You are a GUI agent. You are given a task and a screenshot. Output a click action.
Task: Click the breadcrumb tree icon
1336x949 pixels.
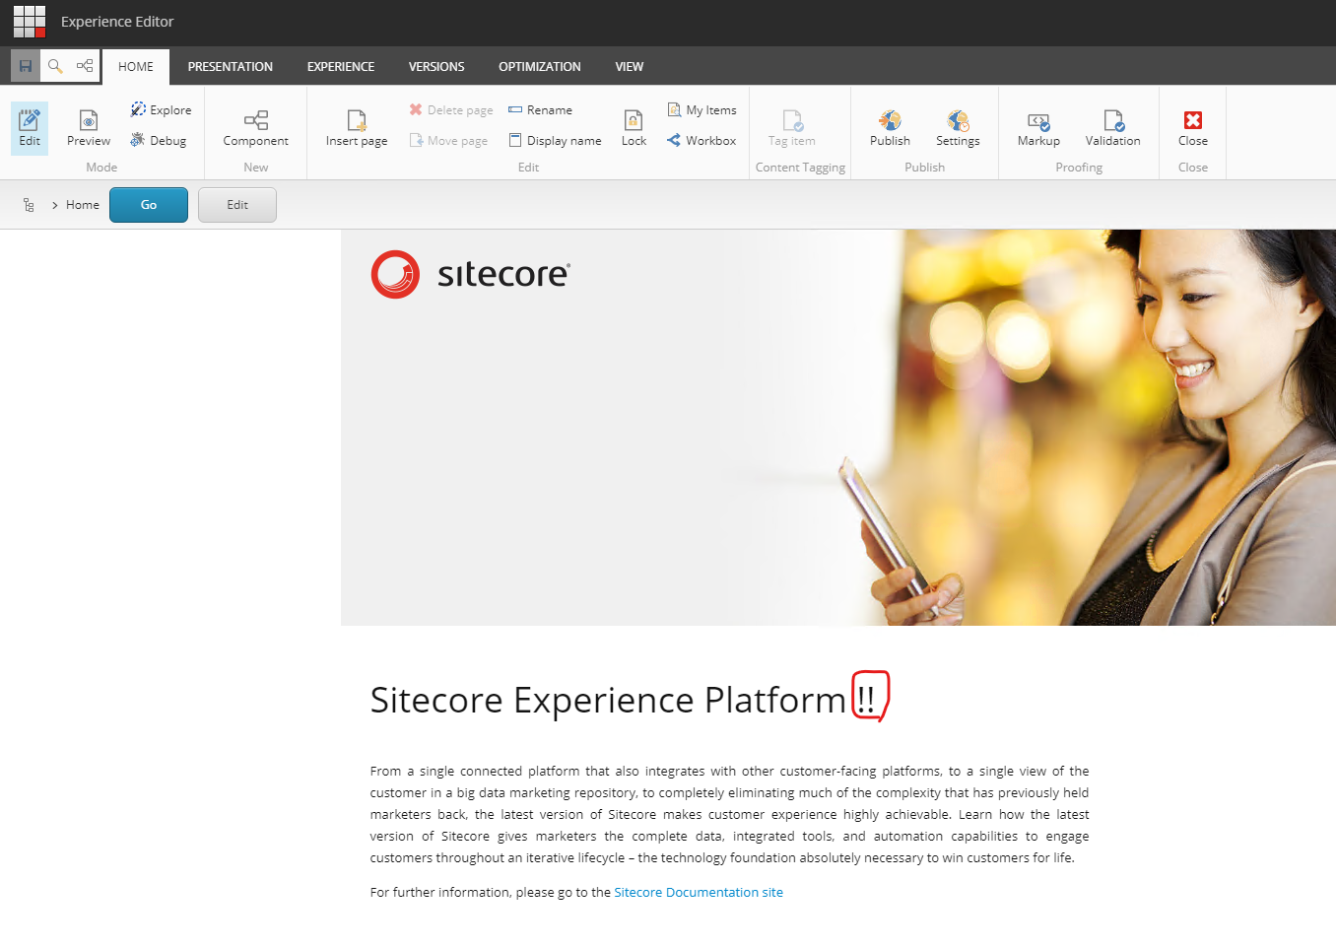pos(29,205)
